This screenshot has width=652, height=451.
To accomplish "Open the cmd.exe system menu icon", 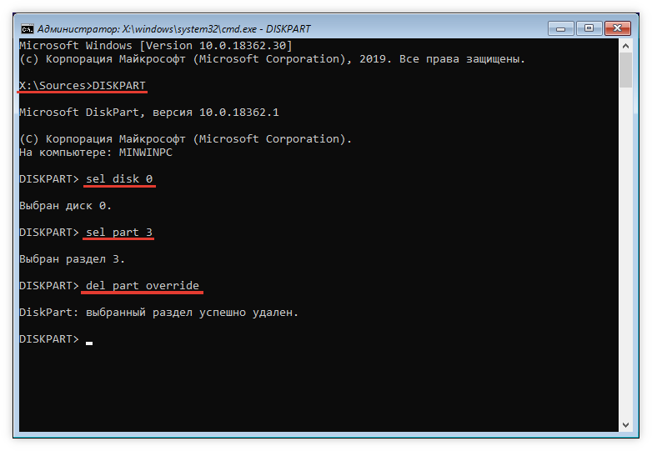I will point(27,29).
